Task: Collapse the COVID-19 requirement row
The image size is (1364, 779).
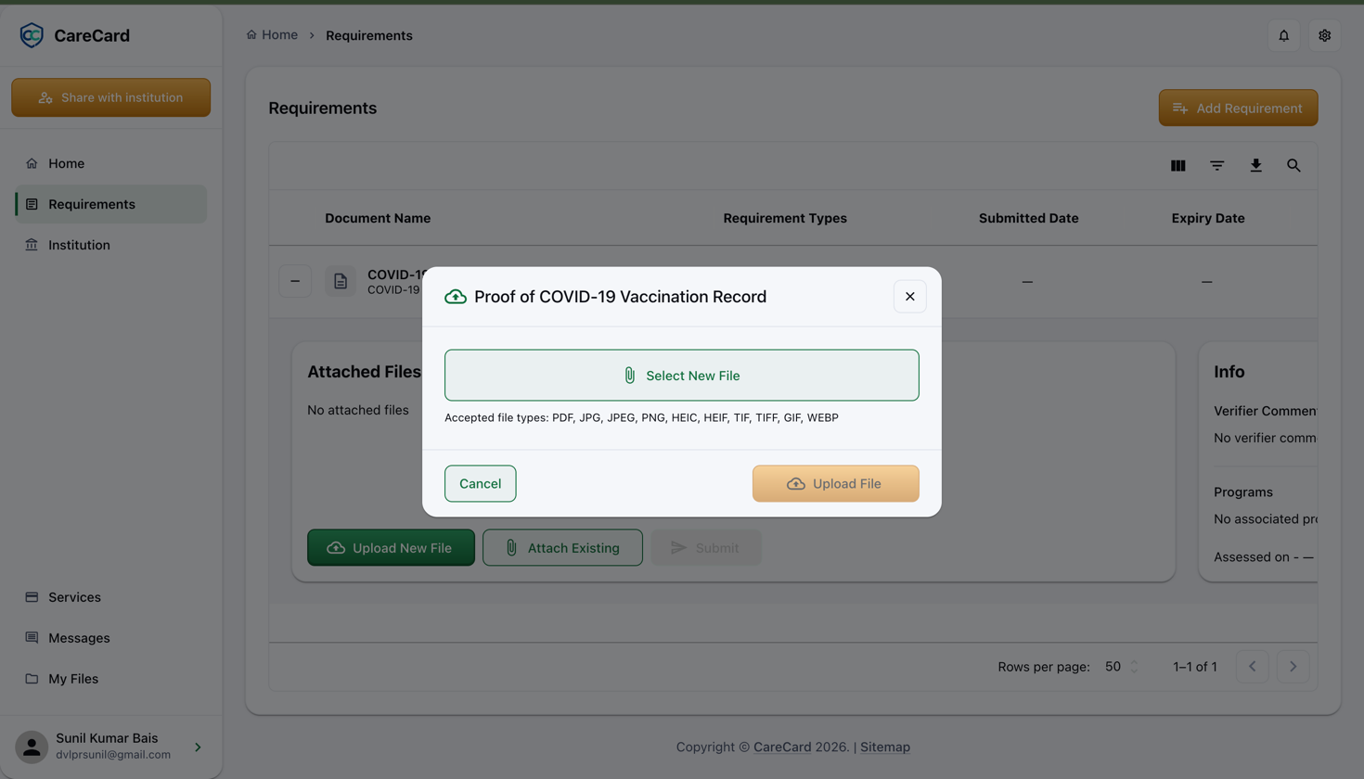Action: point(295,281)
